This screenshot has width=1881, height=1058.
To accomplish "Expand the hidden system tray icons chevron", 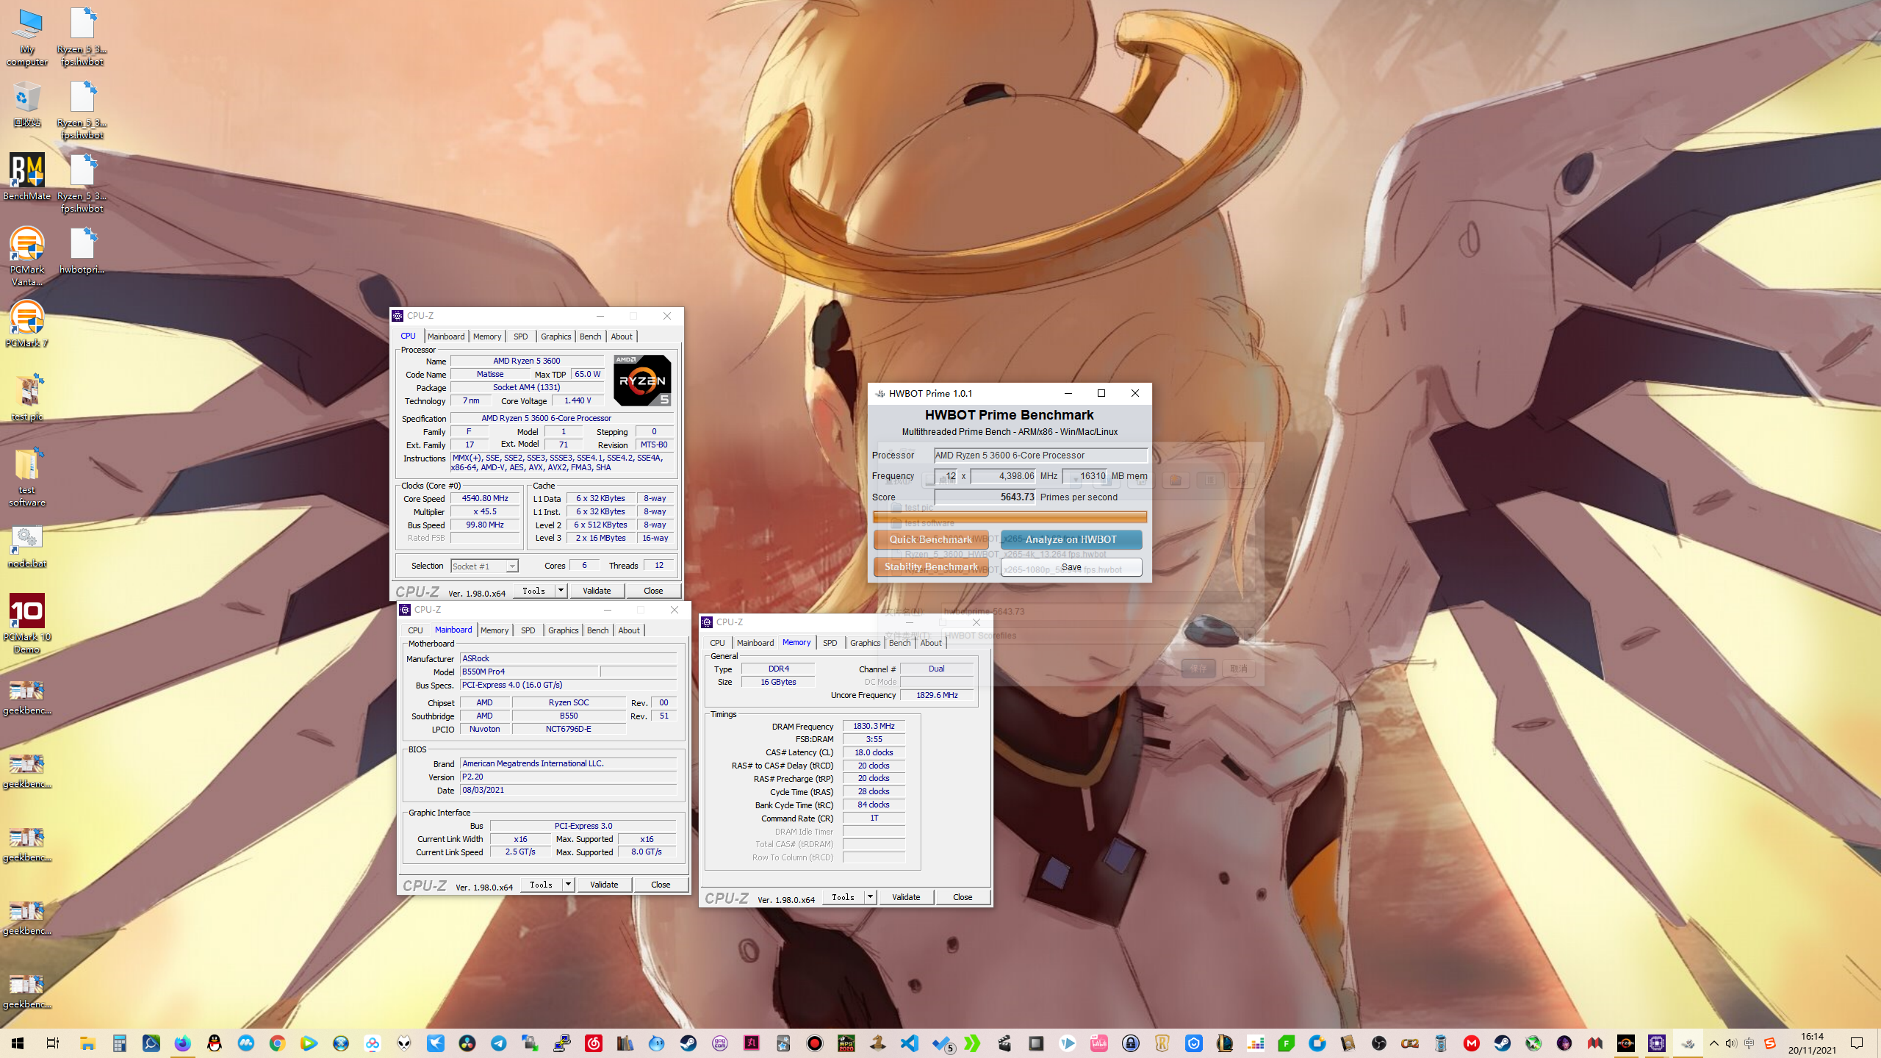I will tap(1713, 1043).
